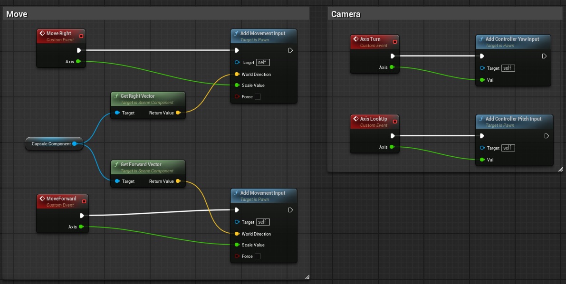This screenshot has height=284, width=566.
Task: Click Scale Value pin wired to Move Right Axis
Action: (237, 85)
